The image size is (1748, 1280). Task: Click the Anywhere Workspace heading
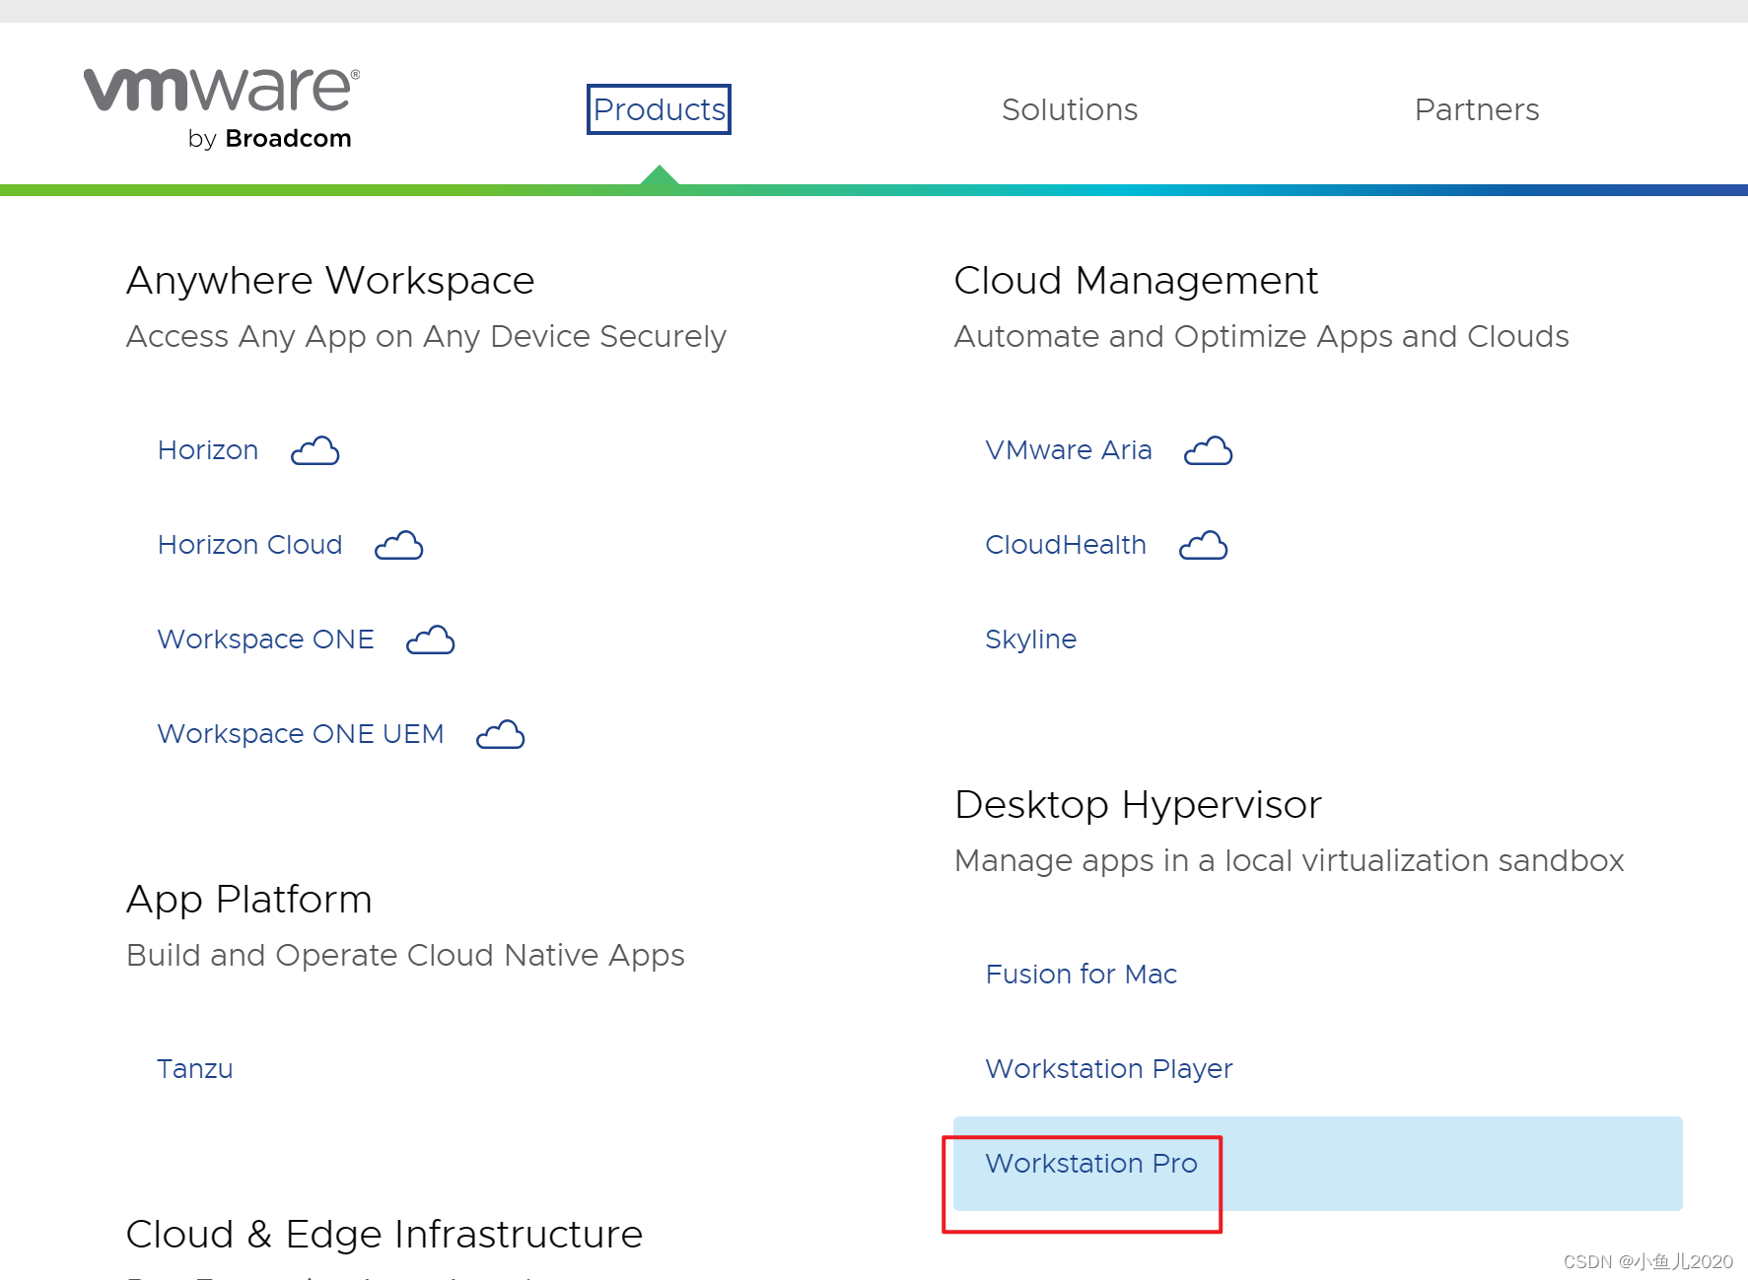[330, 281]
